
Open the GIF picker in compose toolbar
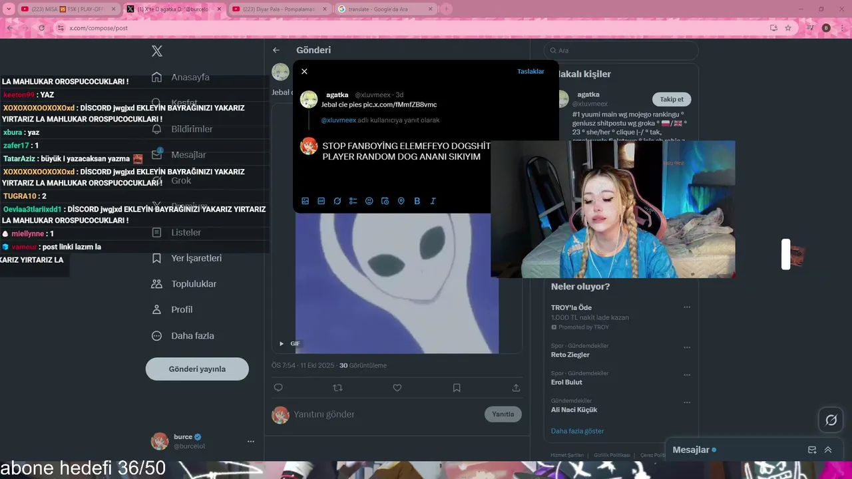tap(321, 201)
